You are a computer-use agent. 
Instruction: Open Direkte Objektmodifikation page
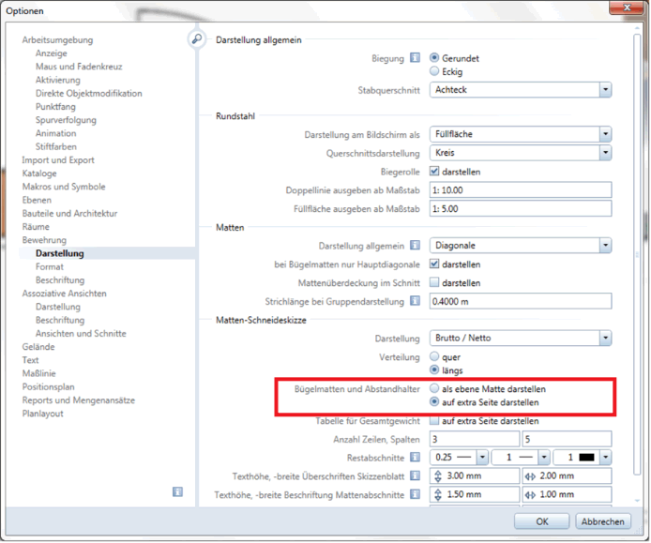(x=89, y=93)
